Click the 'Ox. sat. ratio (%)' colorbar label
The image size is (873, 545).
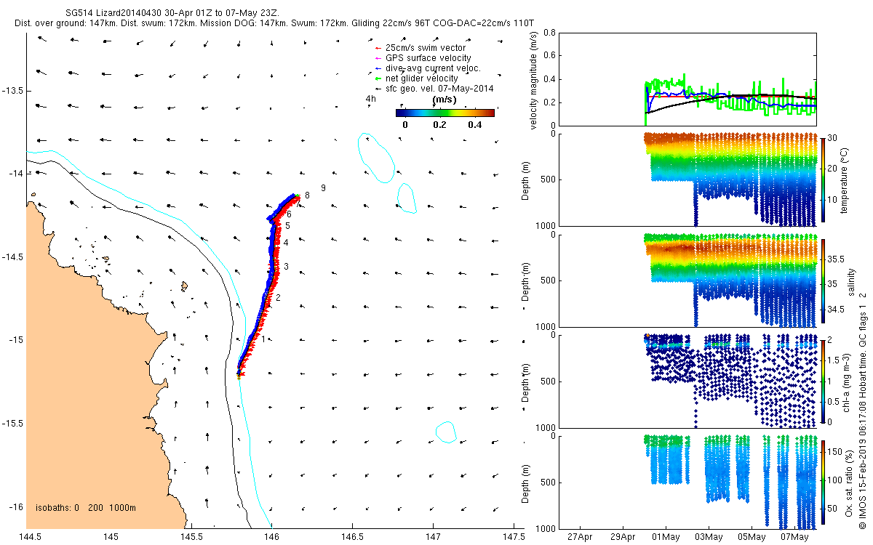coord(850,482)
